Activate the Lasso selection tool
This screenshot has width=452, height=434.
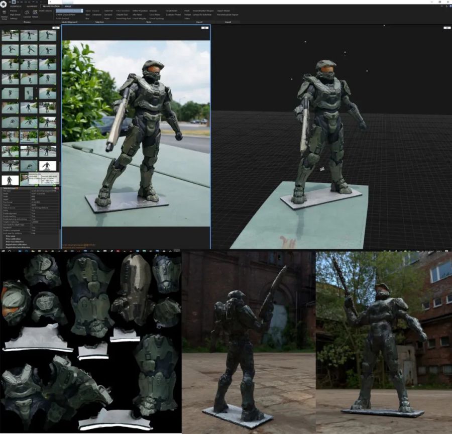pos(88,11)
